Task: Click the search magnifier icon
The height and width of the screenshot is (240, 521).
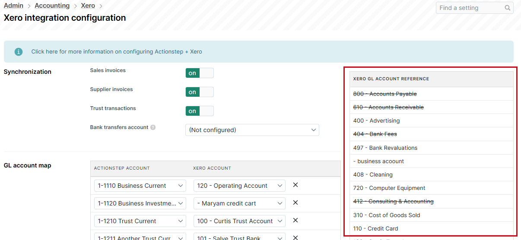Action: point(508,8)
